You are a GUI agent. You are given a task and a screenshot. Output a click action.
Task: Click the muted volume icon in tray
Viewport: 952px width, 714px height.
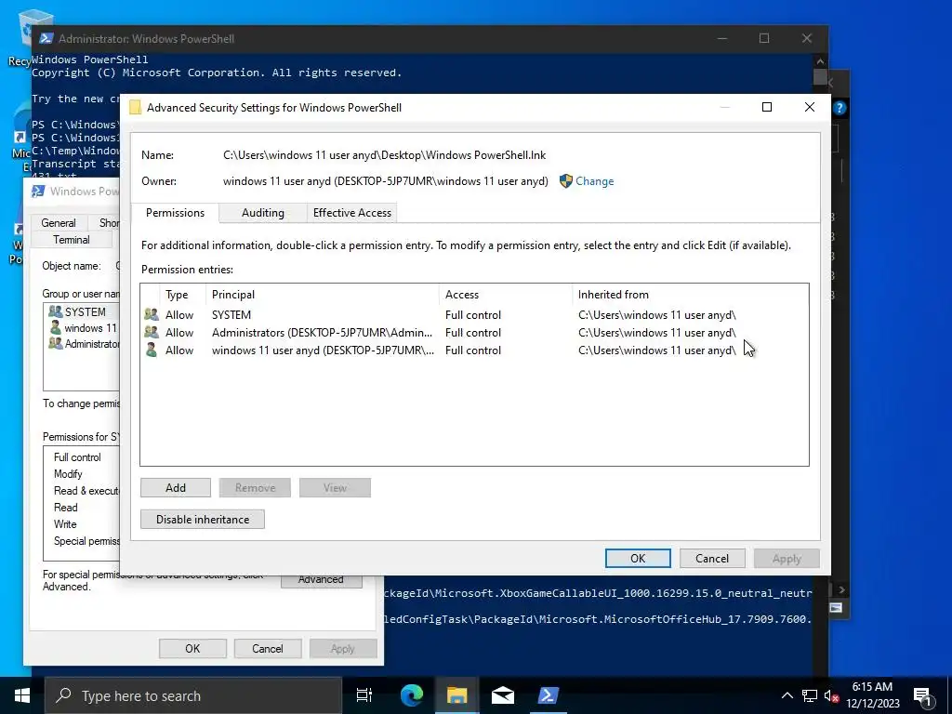(831, 695)
